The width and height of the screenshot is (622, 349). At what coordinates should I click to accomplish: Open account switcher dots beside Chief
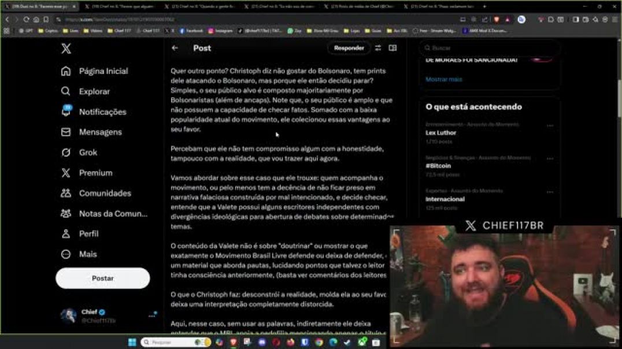[x=153, y=315]
